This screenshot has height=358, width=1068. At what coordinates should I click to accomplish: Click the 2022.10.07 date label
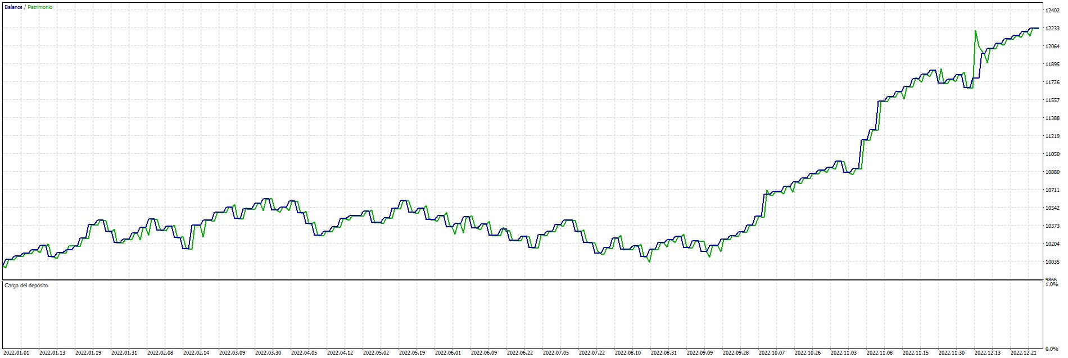[771, 353]
